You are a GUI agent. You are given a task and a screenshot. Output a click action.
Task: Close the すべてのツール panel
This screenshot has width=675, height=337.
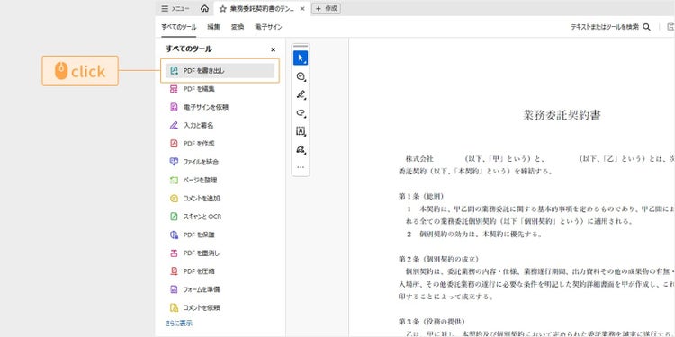point(273,49)
